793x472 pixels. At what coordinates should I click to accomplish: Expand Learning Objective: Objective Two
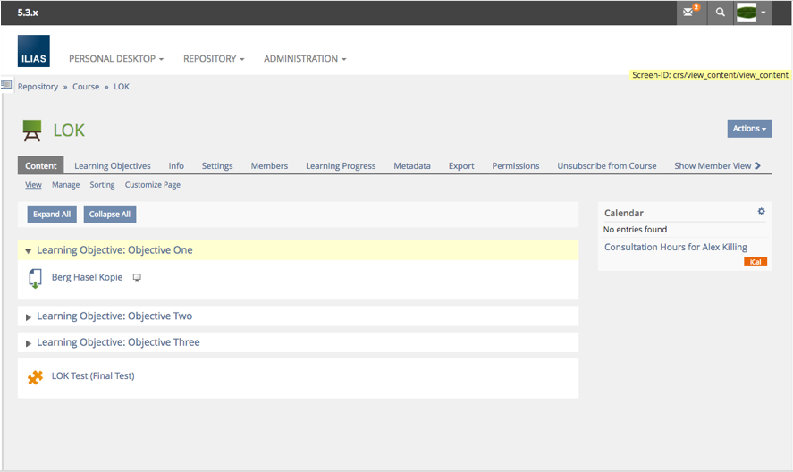[29, 317]
